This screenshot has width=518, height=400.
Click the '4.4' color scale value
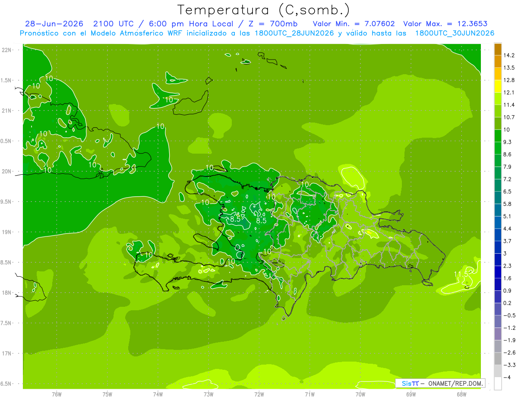click(508, 228)
